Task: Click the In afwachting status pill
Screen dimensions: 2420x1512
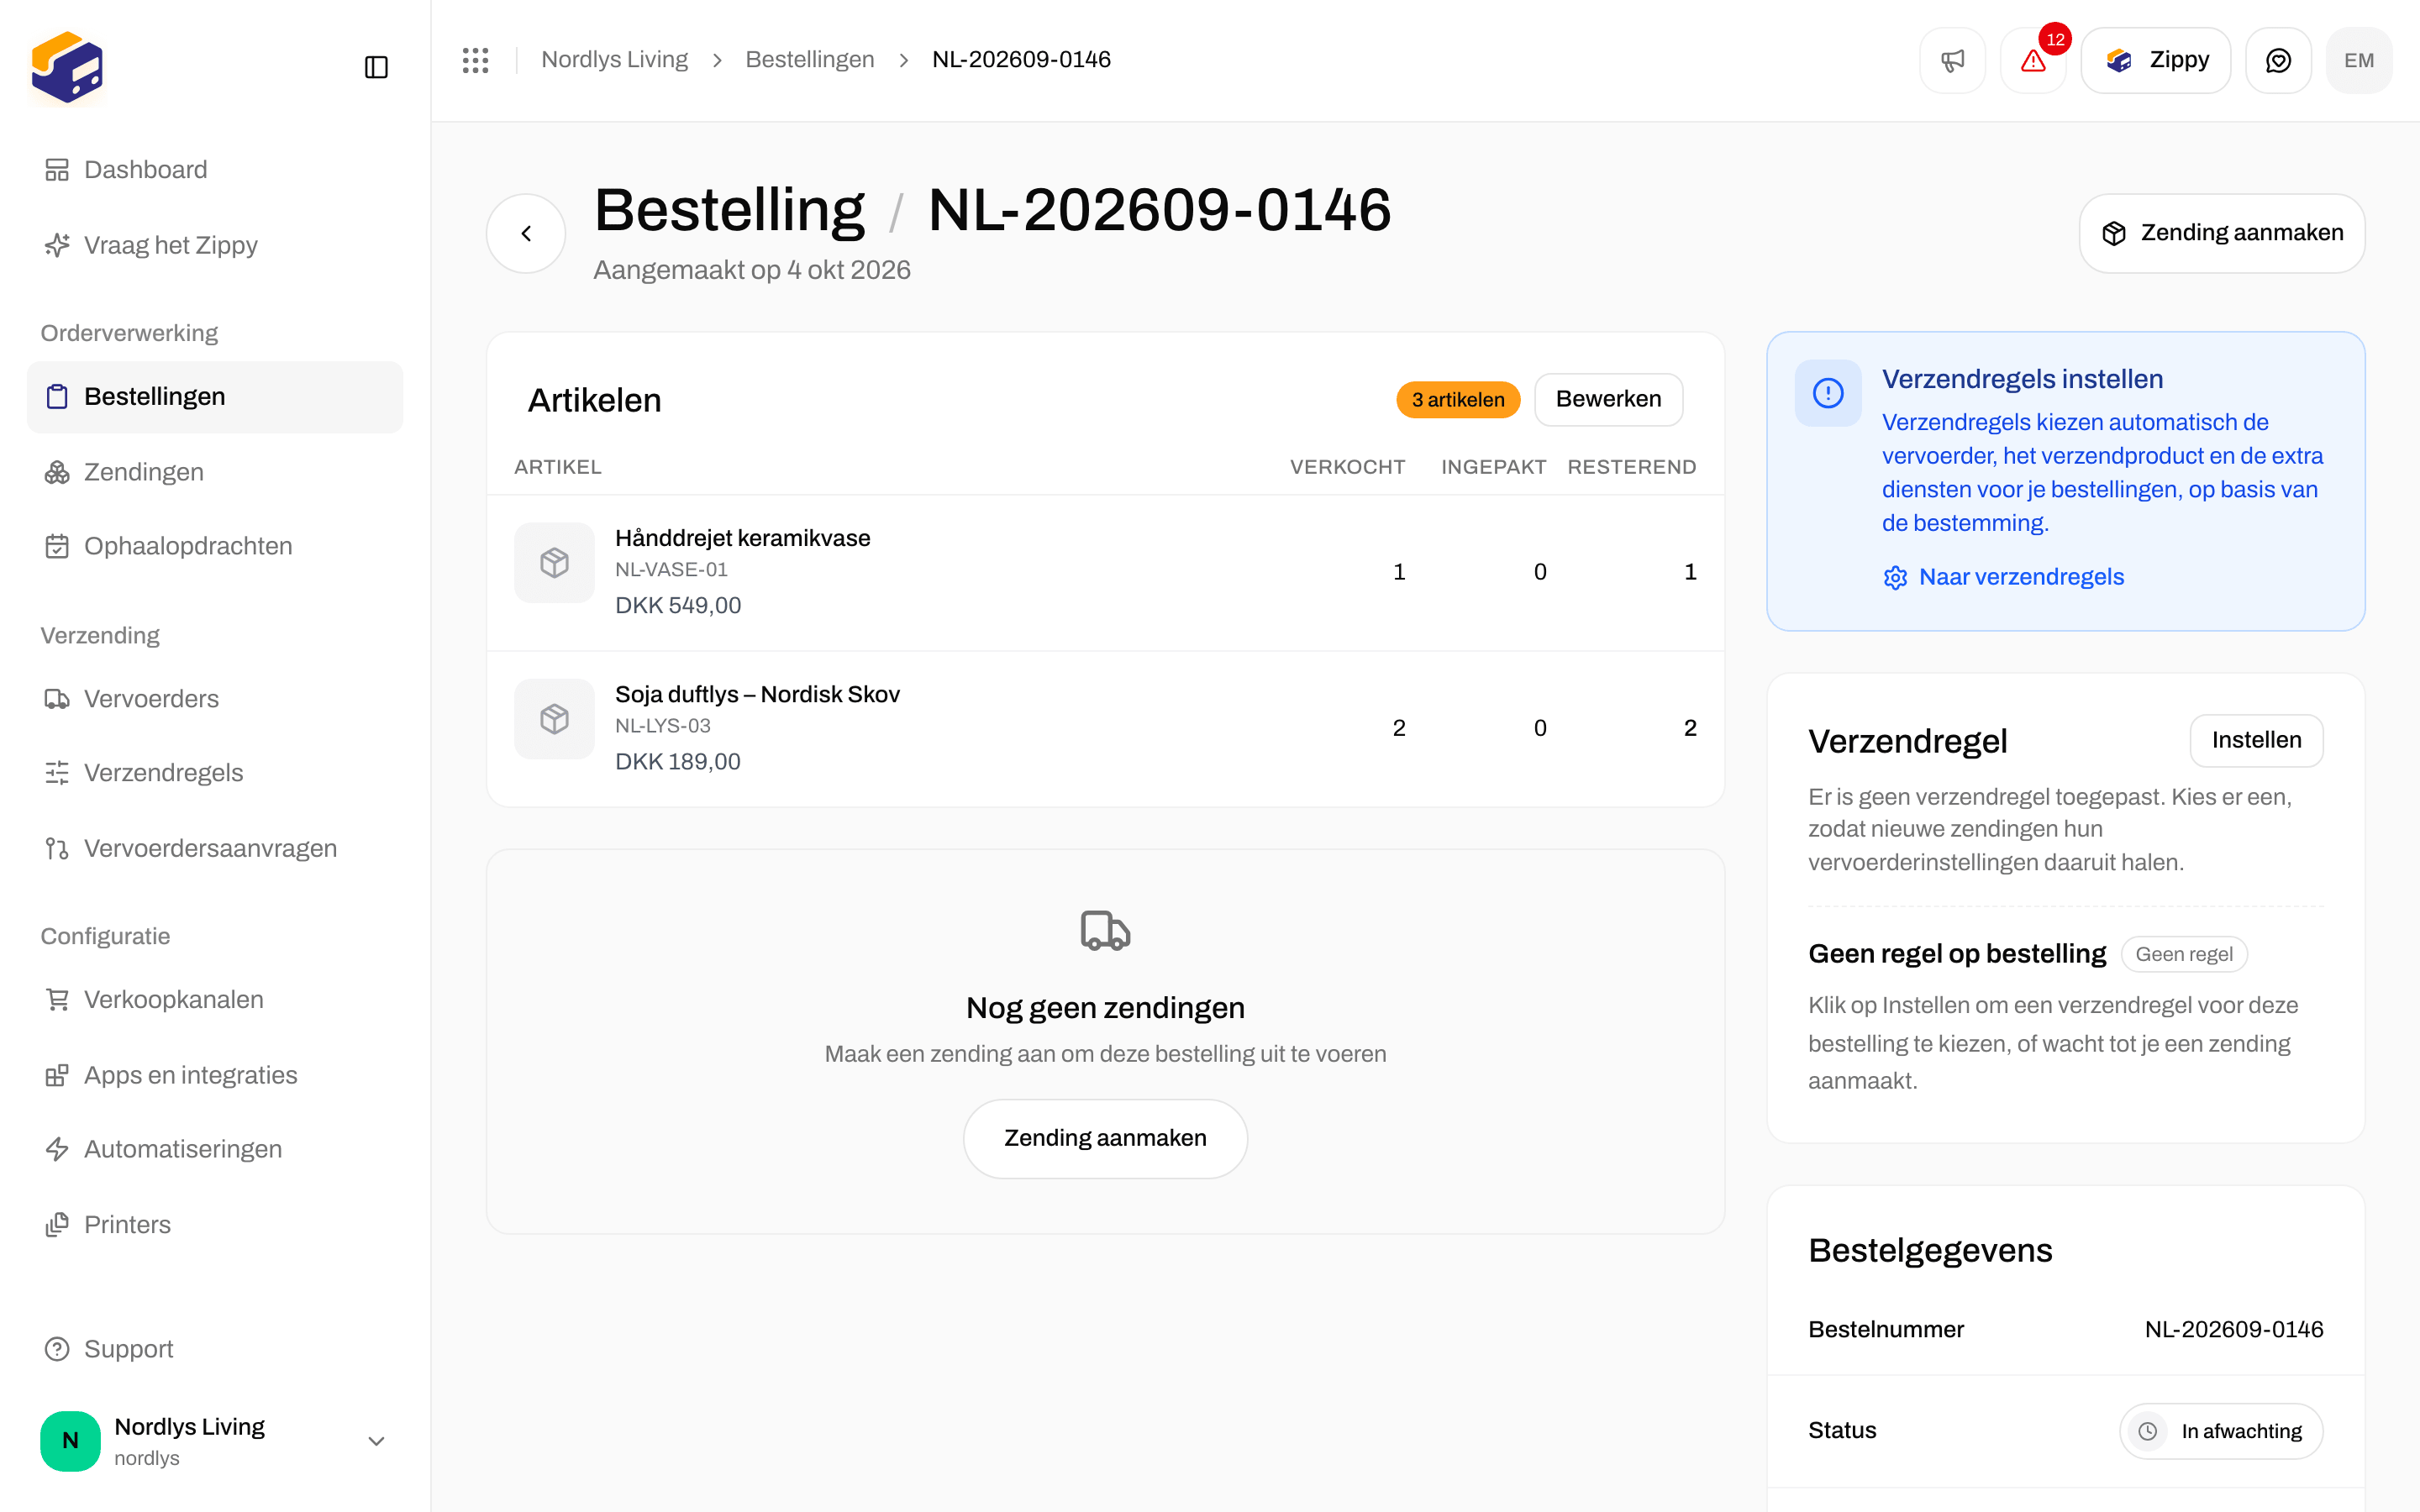Action: (2221, 1431)
